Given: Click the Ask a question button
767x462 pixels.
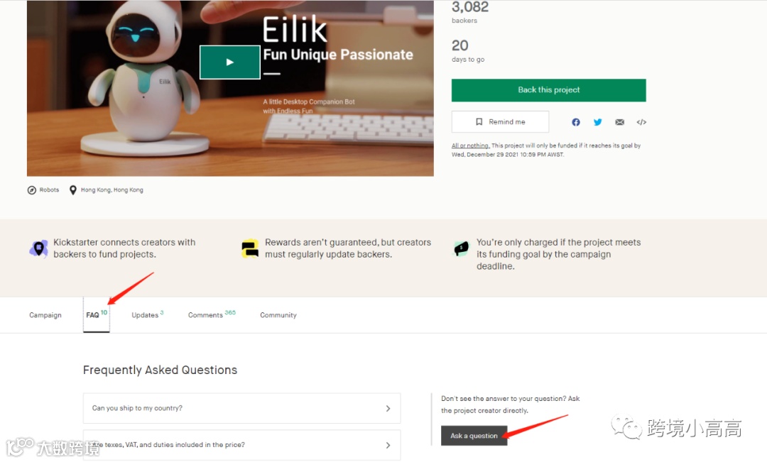Looking at the screenshot, I should click(x=474, y=436).
